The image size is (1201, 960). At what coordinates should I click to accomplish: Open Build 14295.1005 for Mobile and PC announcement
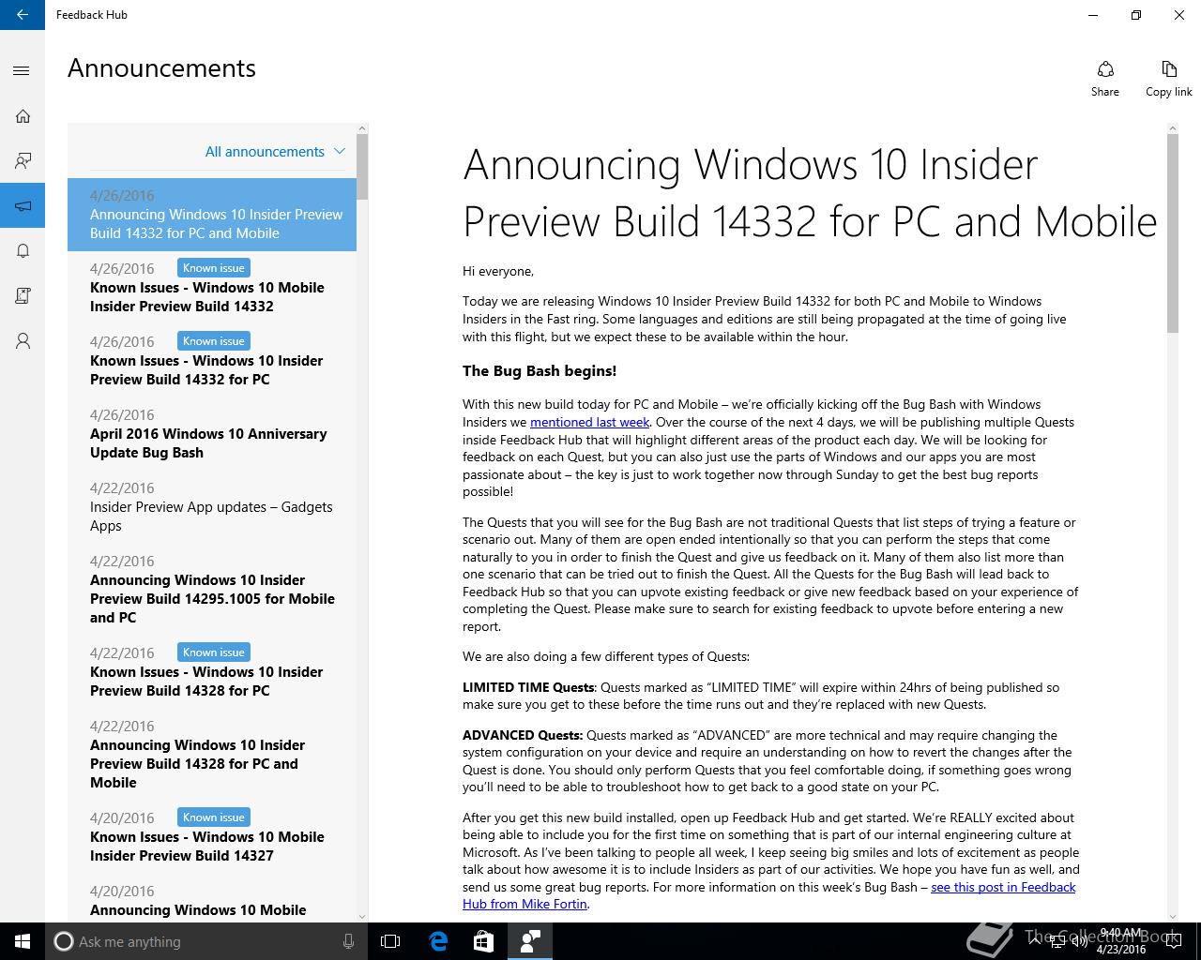212,590
